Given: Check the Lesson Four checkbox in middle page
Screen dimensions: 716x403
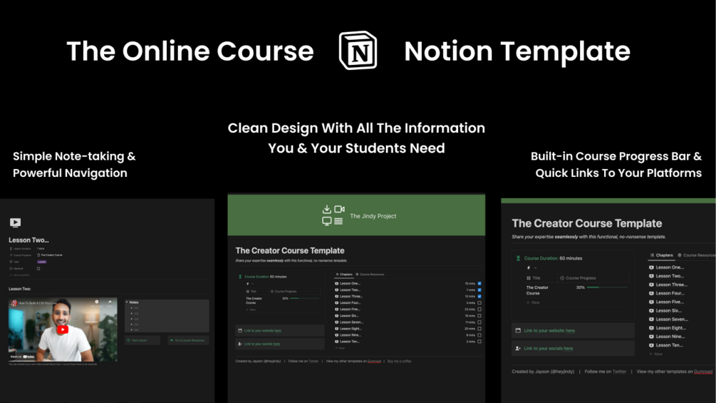Looking at the screenshot, I should [x=479, y=302].
